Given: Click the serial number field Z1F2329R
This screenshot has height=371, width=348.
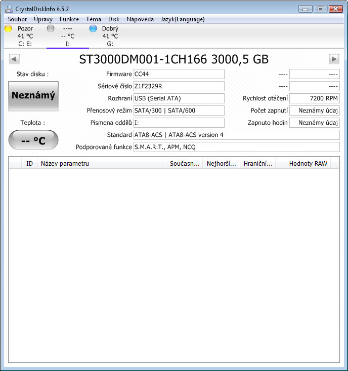Looking at the screenshot, I should click(179, 86).
